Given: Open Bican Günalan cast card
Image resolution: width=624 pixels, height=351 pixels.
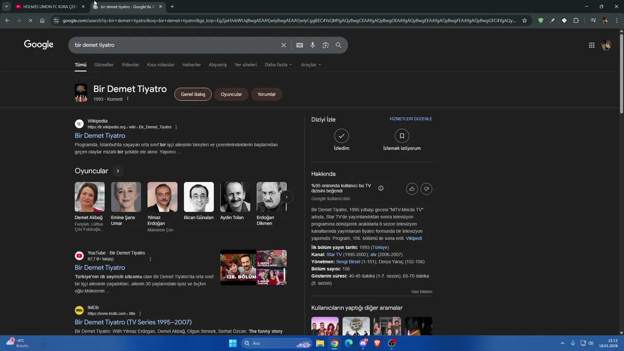Looking at the screenshot, I should pos(198,201).
